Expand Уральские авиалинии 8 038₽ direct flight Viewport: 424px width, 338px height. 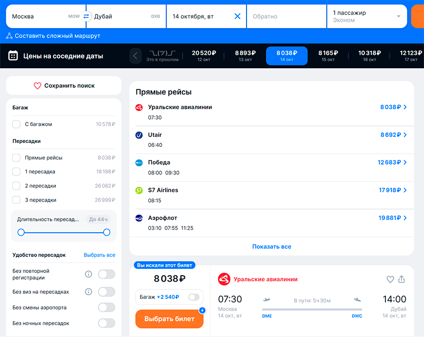point(393,107)
